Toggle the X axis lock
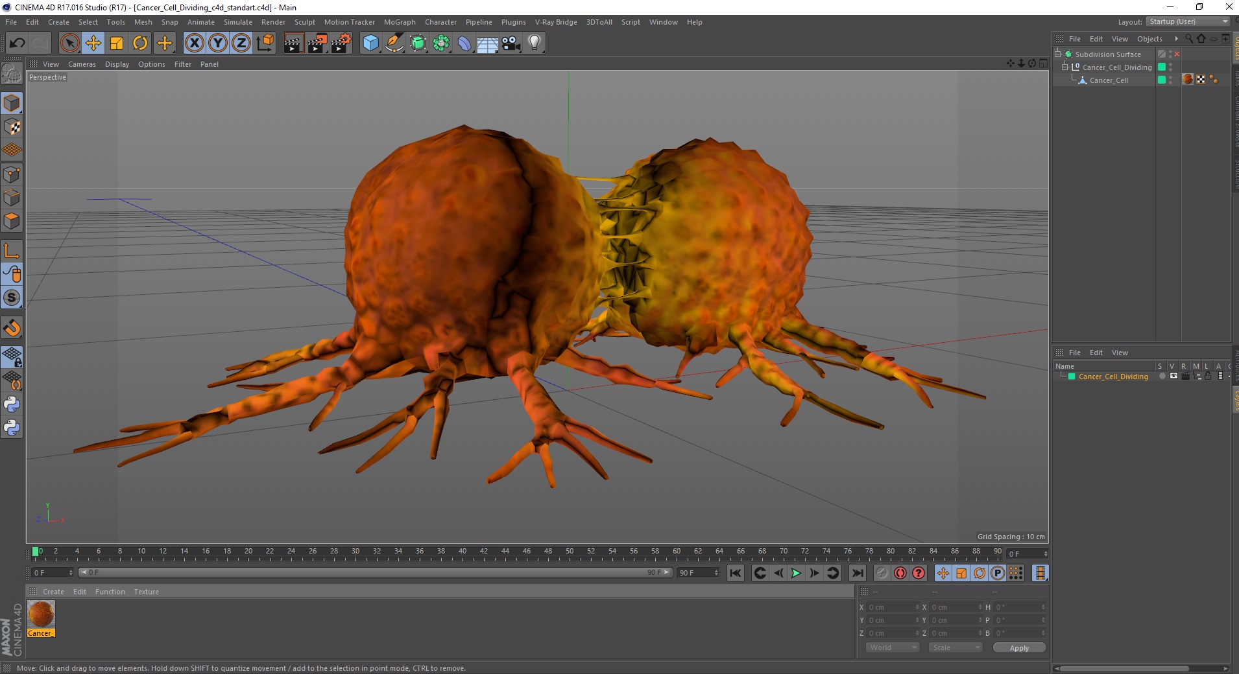 194,43
